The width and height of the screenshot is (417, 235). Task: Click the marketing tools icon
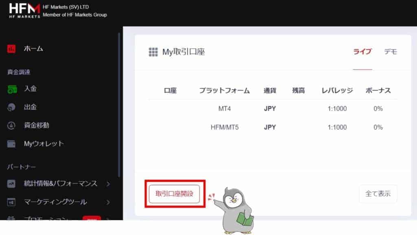tap(11, 202)
